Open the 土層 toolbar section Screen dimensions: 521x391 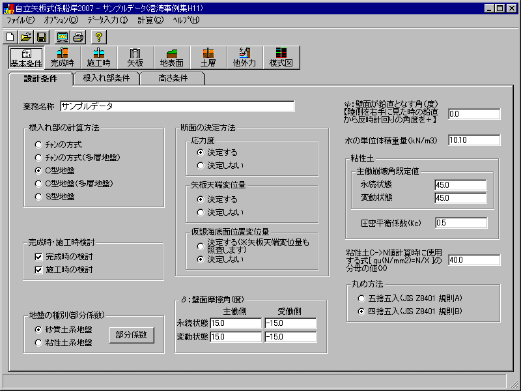pyautogui.click(x=208, y=57)
